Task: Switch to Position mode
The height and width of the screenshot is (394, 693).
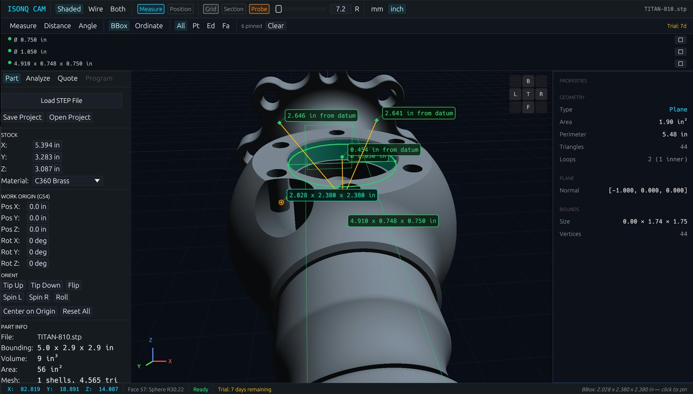Action: tap(180, 9)
